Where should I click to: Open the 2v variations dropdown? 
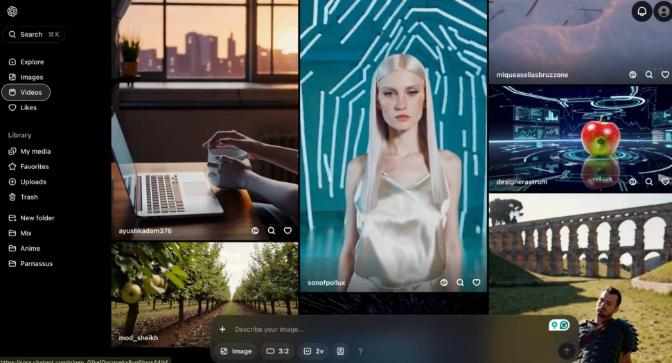314,351
